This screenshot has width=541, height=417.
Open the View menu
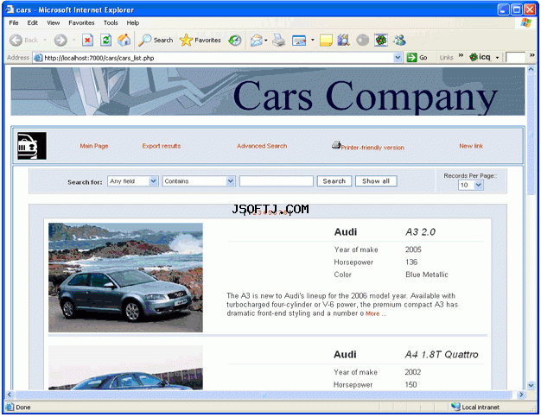(x=53, y=22)
